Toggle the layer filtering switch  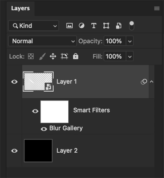point(132,26)
